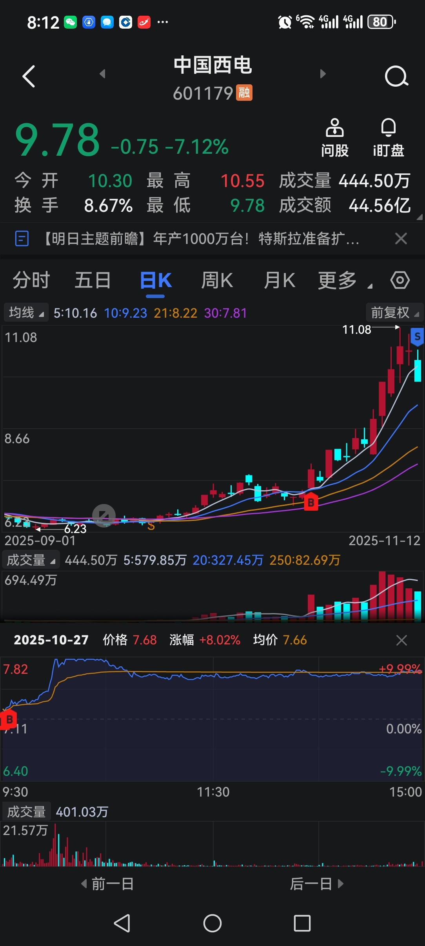Tap the 11.08 high price label
The image size is (425, 946).
tap(357, 329)
